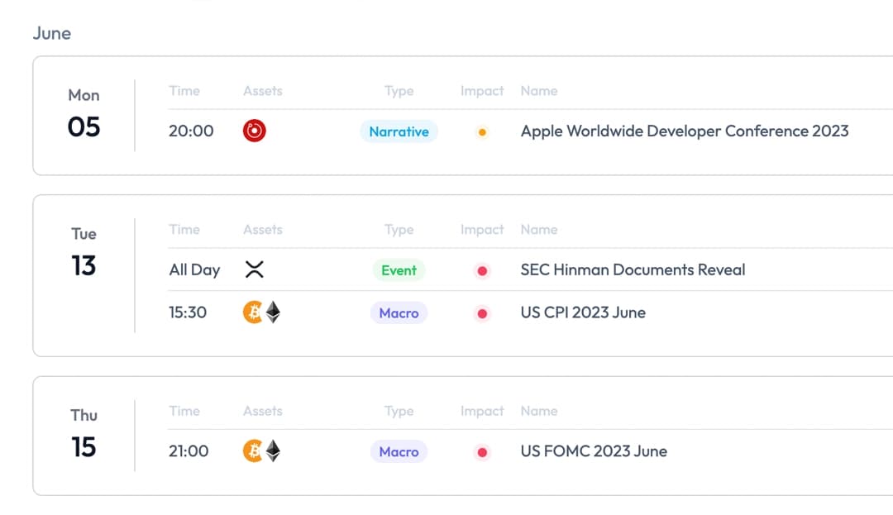
Task: Select the Macro tag in US CPI row
Action: click(x=399, y=313)
